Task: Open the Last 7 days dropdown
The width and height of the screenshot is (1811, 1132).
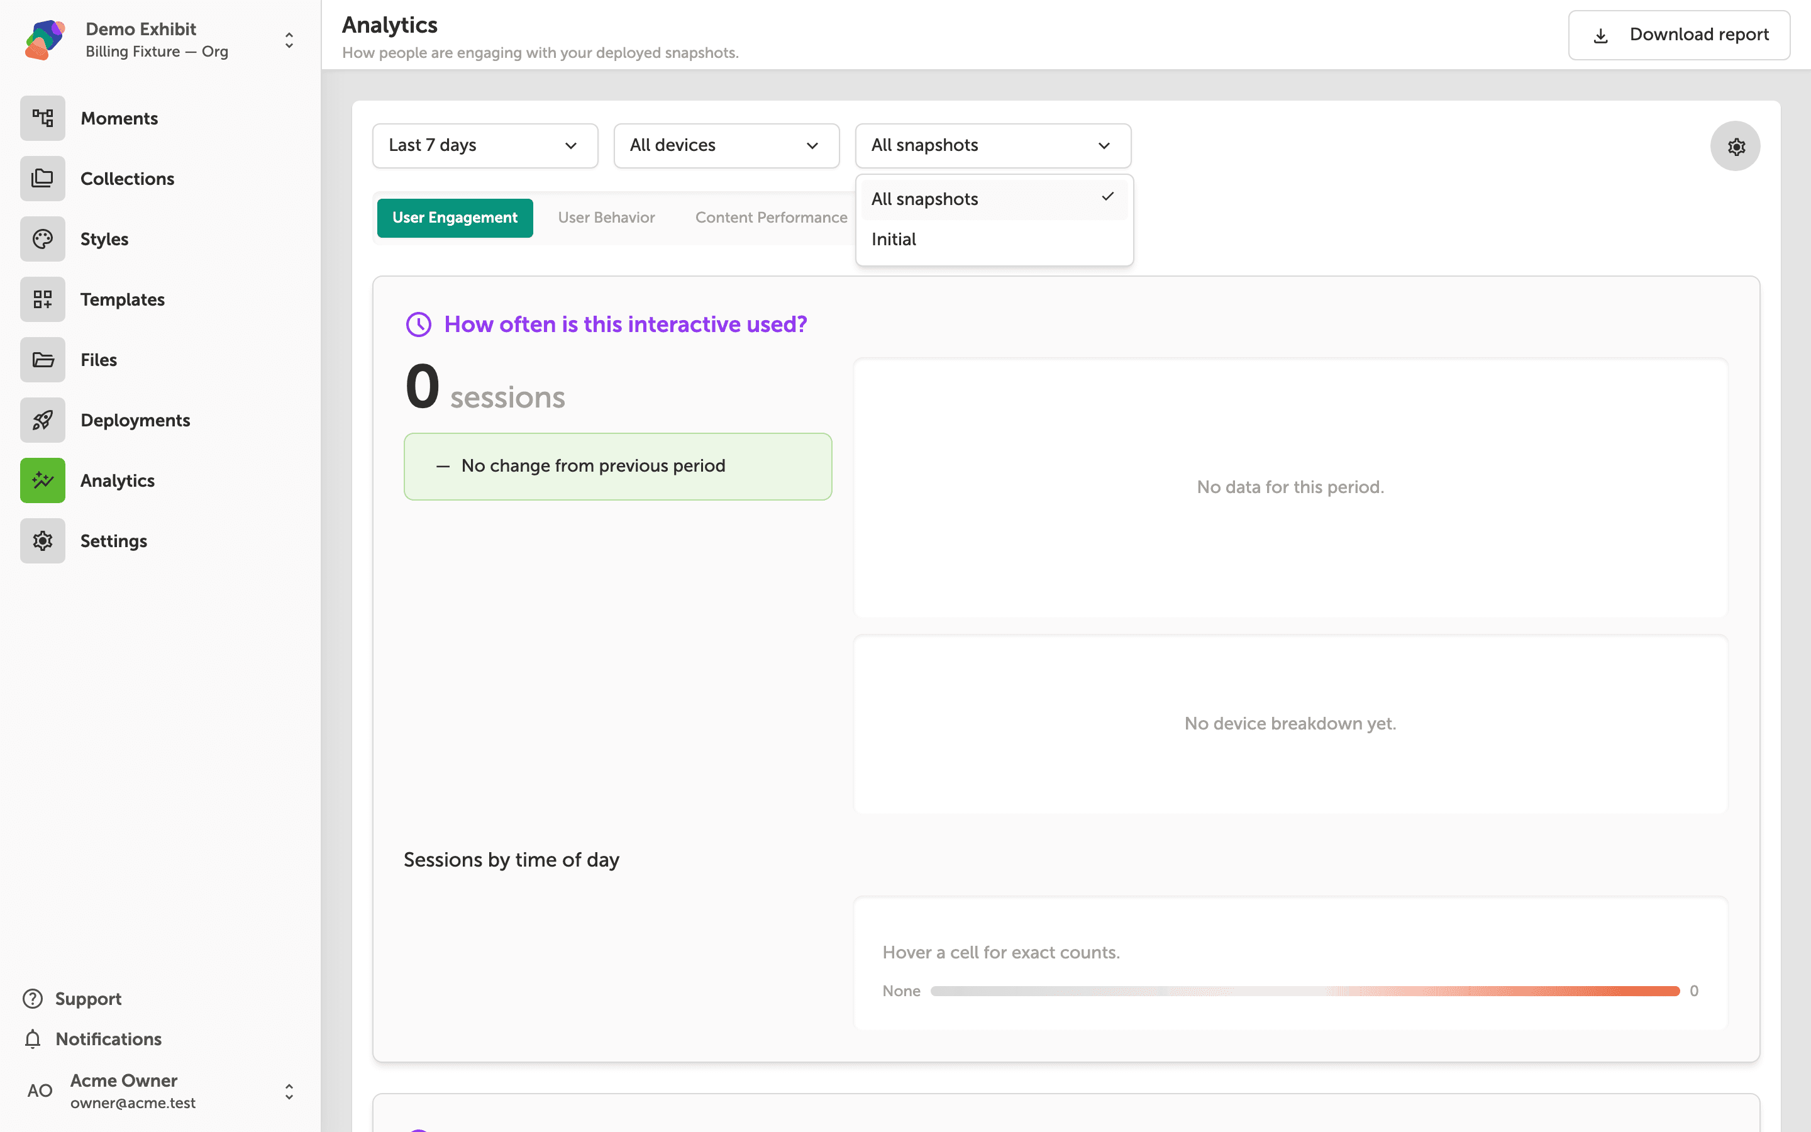Action: point(485,145)
